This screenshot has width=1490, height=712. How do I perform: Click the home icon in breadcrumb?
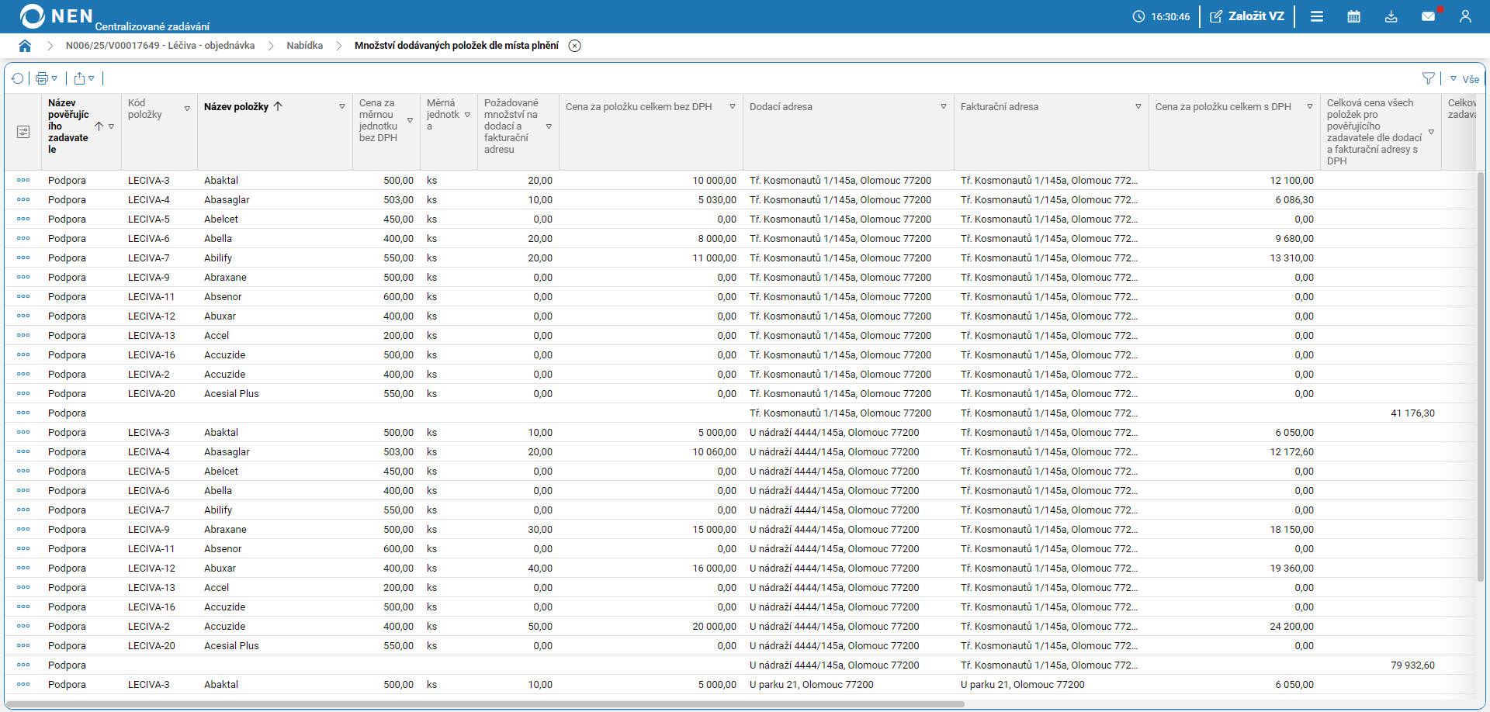(x=25, y=46)
